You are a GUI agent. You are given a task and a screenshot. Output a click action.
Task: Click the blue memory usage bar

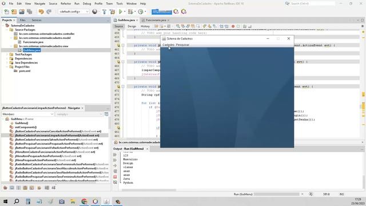(161, 11)
